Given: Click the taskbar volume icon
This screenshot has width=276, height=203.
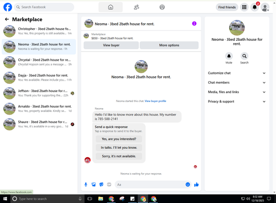Looking at the screenshot, I should click(248, 199).
